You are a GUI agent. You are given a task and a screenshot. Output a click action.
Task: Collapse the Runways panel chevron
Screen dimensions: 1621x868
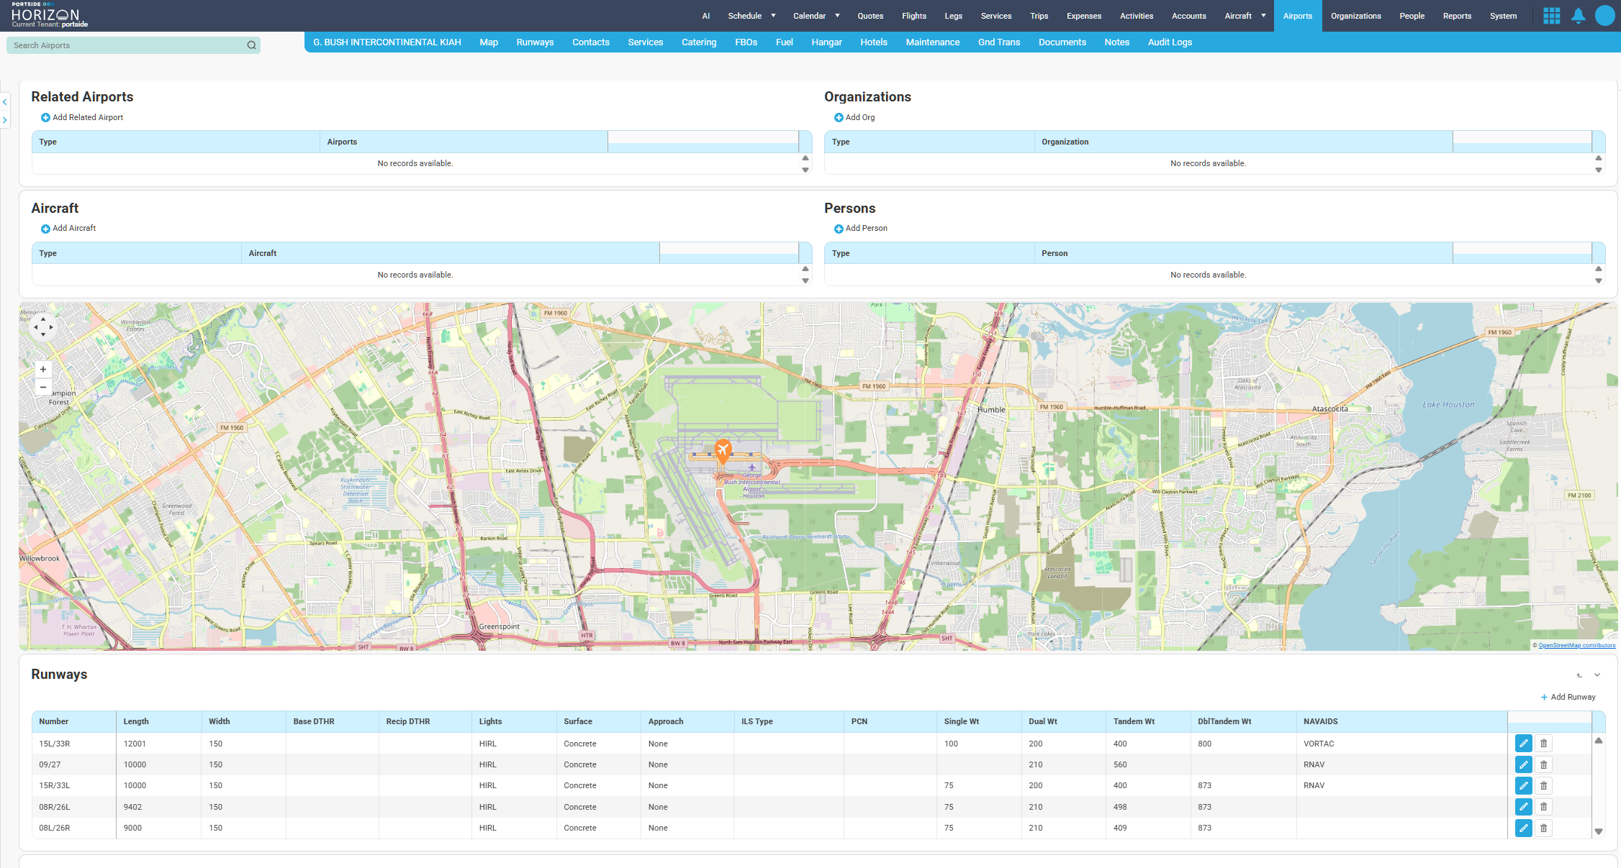(1597, 675)
